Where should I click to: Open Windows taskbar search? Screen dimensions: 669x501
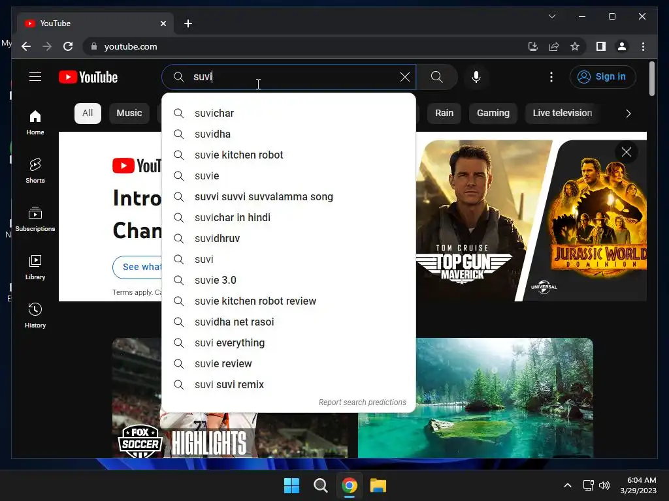click(x=320, y=485)
